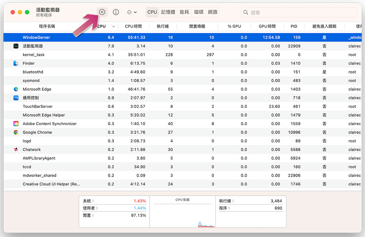Click the Google Chrome process icon

[16, 132]
